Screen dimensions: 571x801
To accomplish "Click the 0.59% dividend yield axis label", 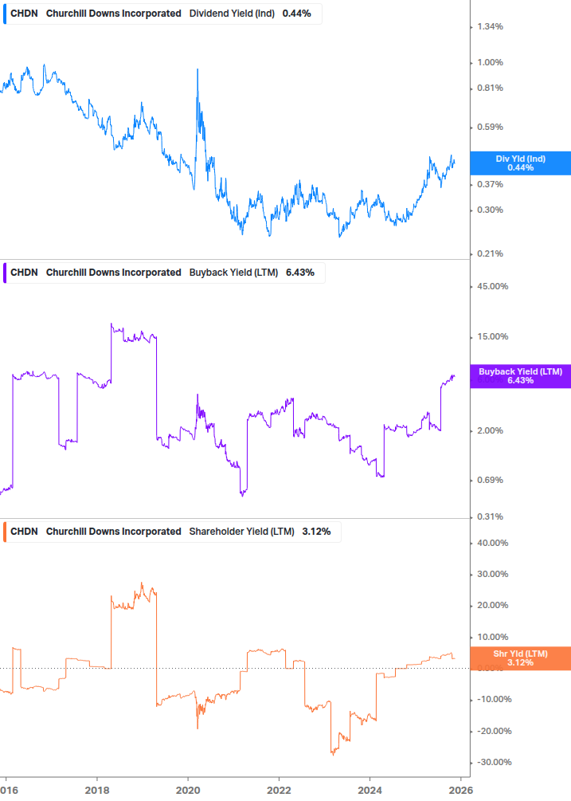I will pyautogui.click(x=490, y=128).
